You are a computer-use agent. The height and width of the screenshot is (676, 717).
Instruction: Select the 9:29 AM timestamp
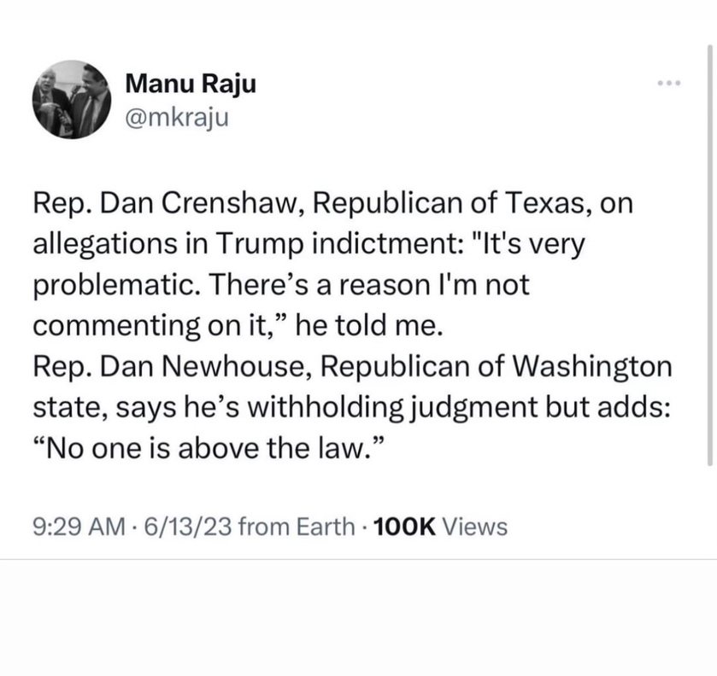[x=79, y=526]
